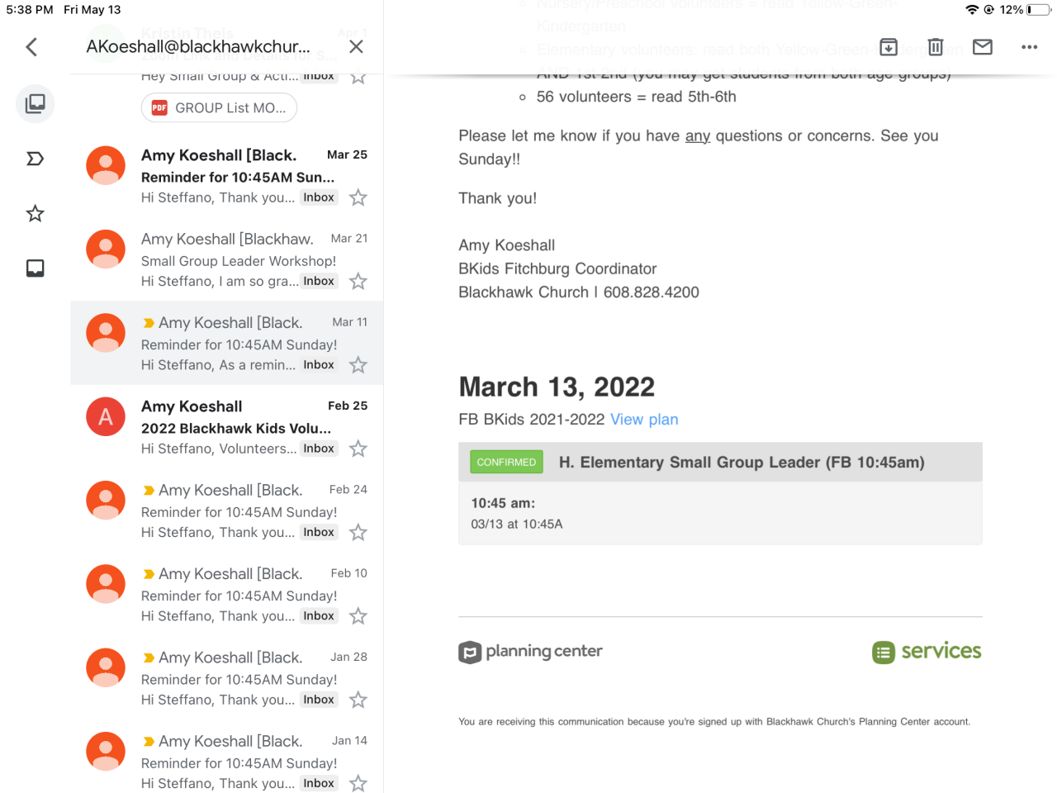The width and height of the screenshot is (1057, 793).
Task: Delete this email with the trash icon
Action: click(936, 47)
